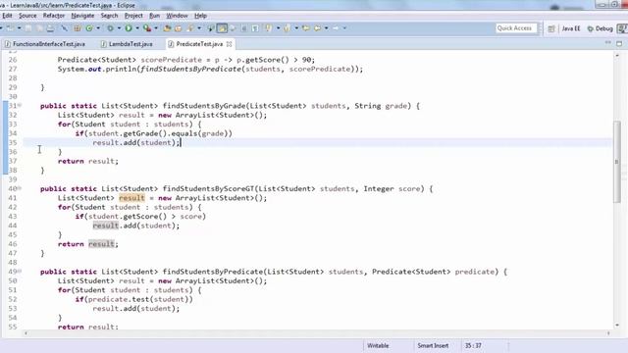This screenshot has width=628, height=353.
Task: Click the Writable status bar entry
Action: tap(378, 345)
